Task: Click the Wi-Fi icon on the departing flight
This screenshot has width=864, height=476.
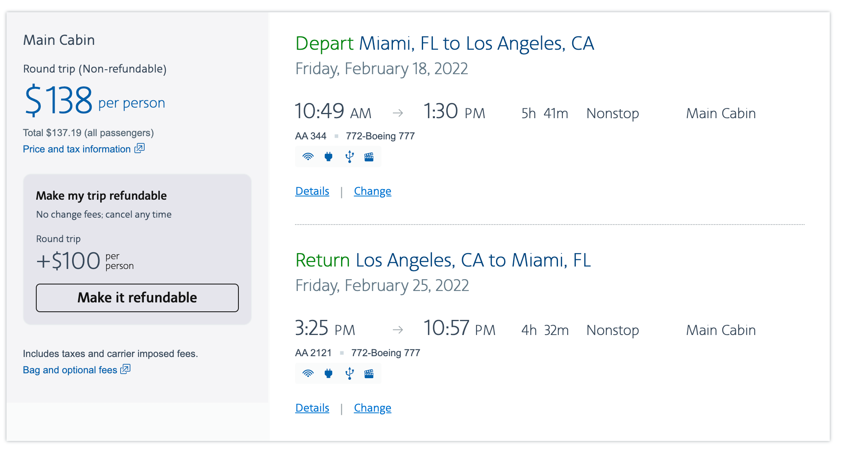Action: pos(308,156)
